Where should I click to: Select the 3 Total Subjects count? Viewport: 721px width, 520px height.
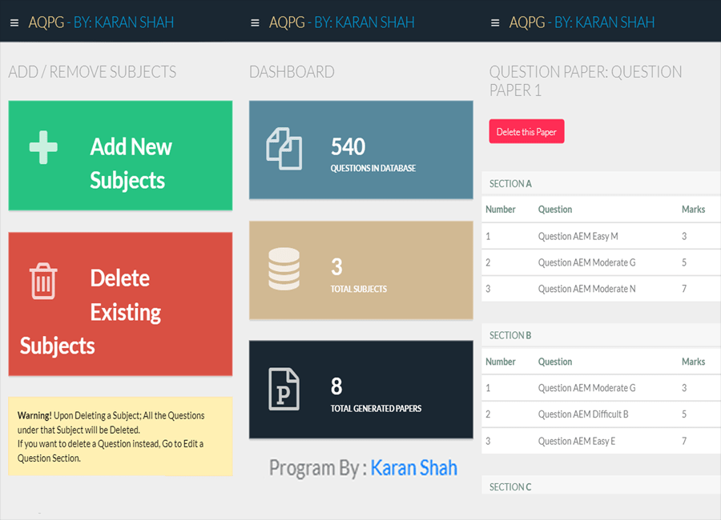[336, 266]
